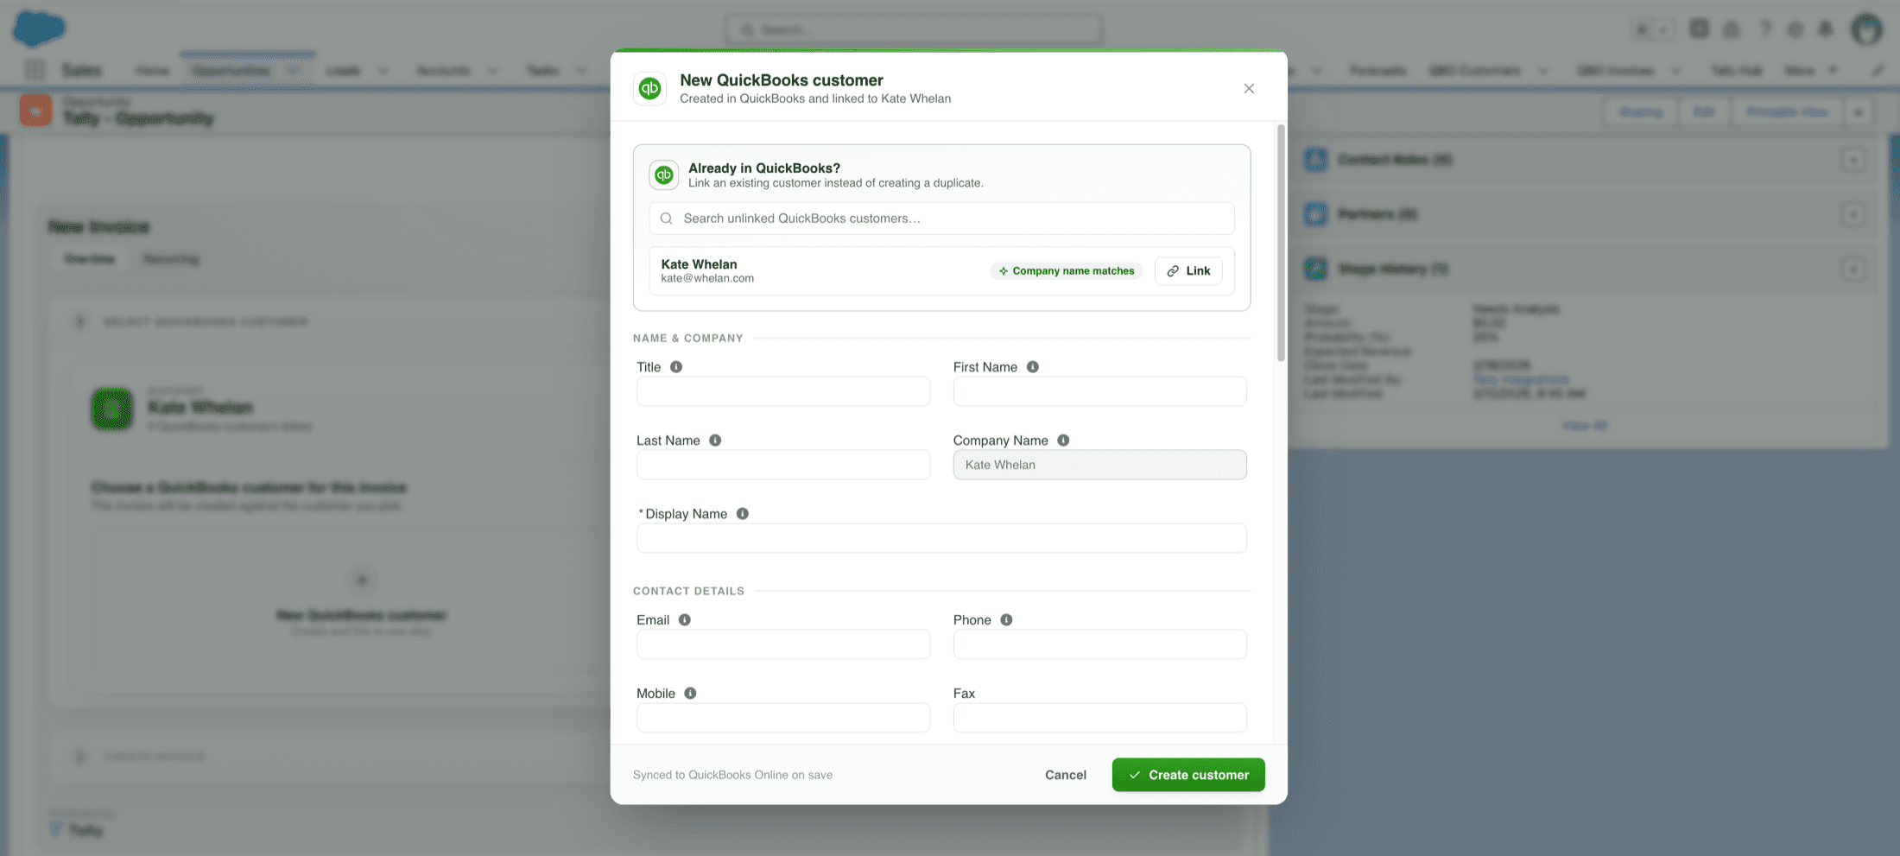This screenshot has height=856, width=1900.
Task: Show info tooltip for Email
Action: coord(684,620)
